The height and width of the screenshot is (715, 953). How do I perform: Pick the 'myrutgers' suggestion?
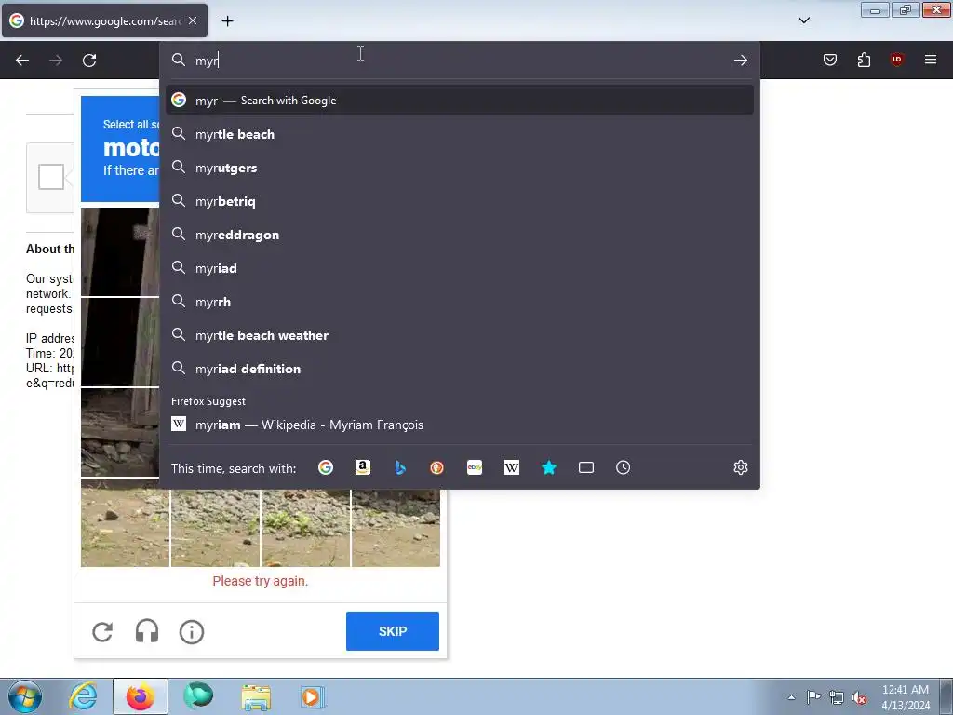(460, 168)
